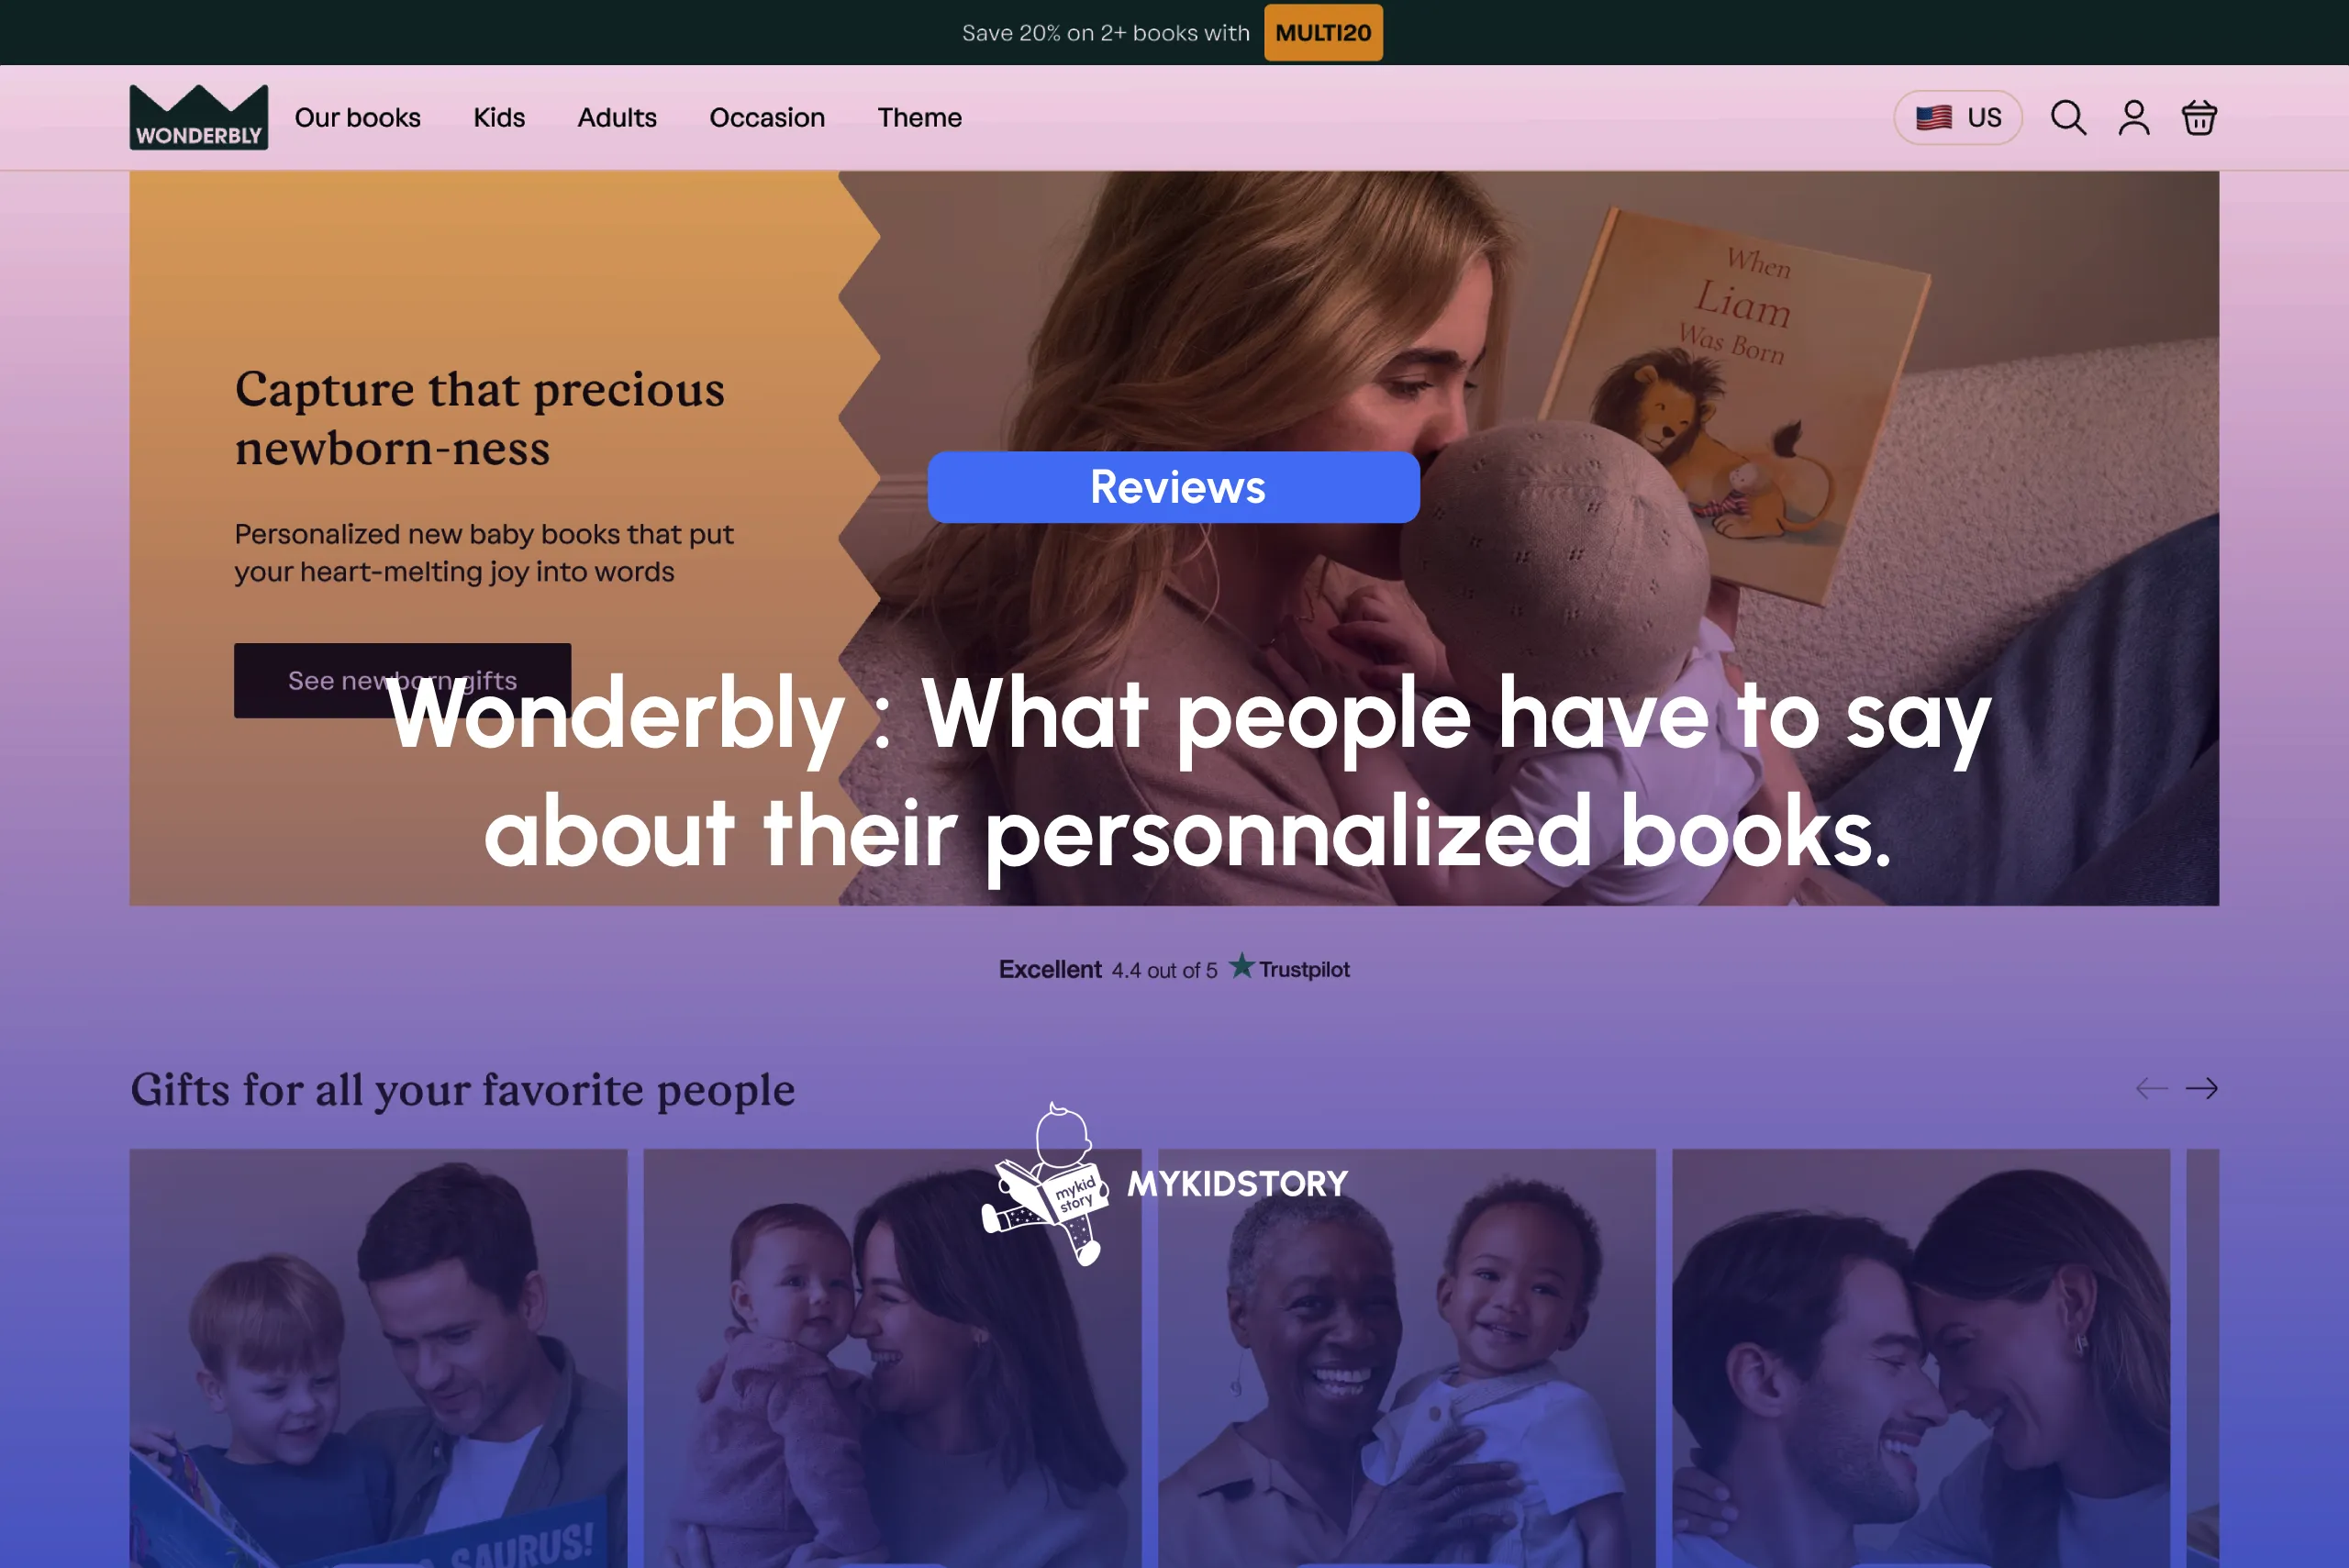Click the US flag icon
The image size is (2349, 1568).
(x=1934, y=118)
